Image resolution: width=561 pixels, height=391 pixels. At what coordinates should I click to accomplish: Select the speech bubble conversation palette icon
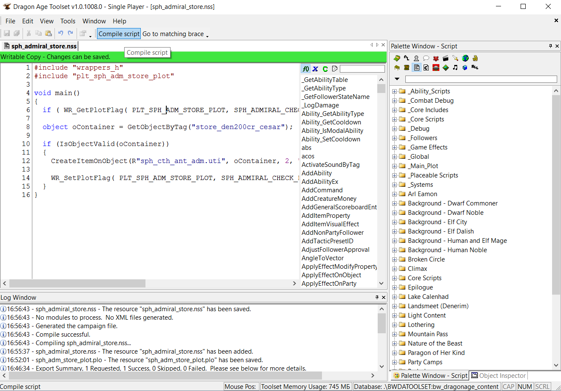point(426,58)
